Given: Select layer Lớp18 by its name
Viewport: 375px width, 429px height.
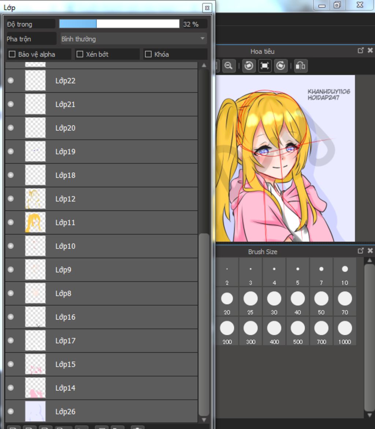Looking at the screenshot, I should [x=66, y=175].
